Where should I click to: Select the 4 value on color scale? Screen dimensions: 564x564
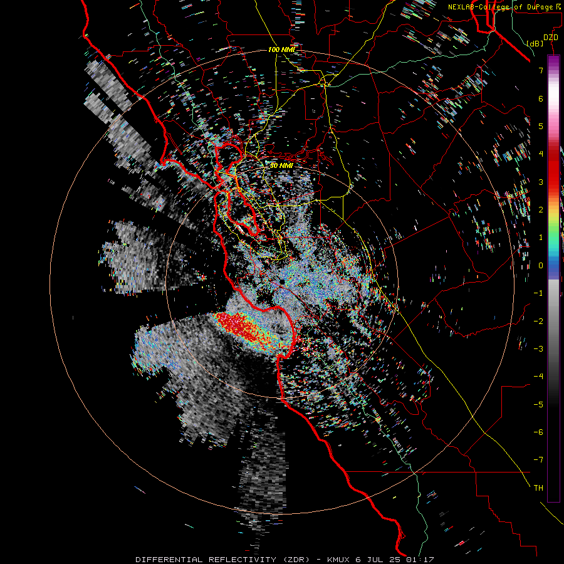(541, 154)
